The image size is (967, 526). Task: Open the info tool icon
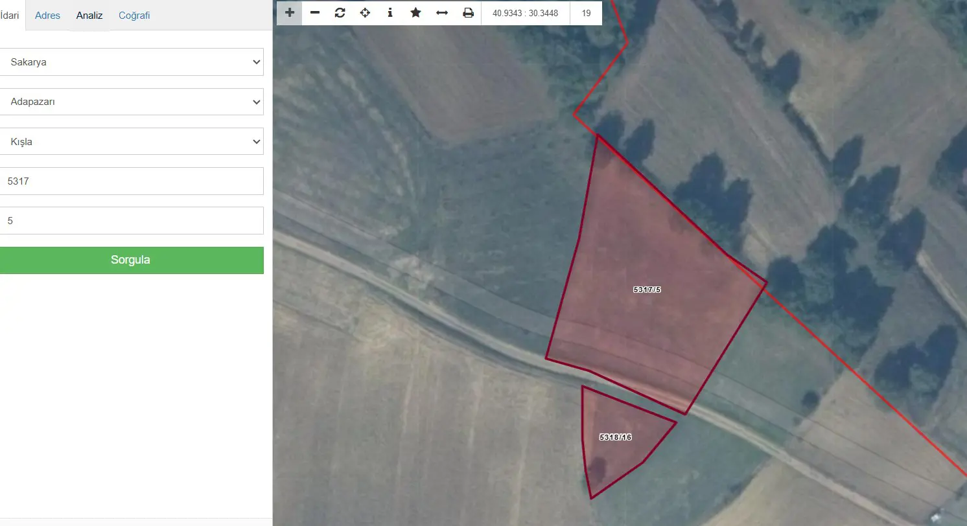(390, 12)
